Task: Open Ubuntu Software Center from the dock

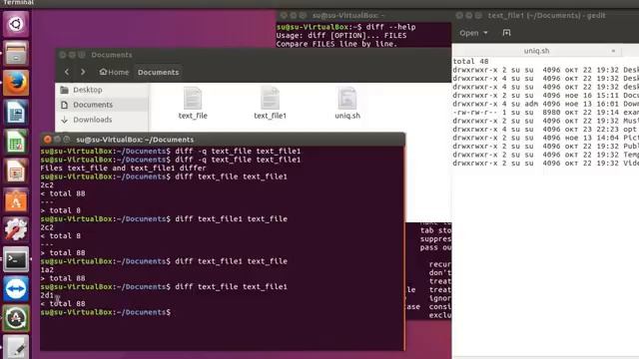Action: pos(16,200)
